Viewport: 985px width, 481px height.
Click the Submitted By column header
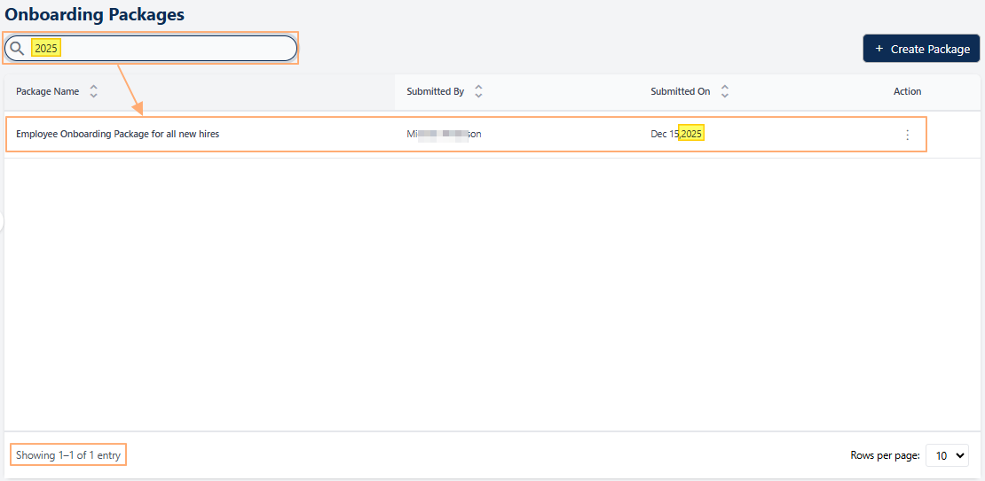pos(435,91)
